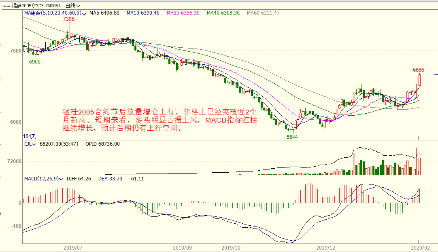Select the MA5 6496.80 legend label
The height and width of the screenshot is (252, 438).
(104, 13)
